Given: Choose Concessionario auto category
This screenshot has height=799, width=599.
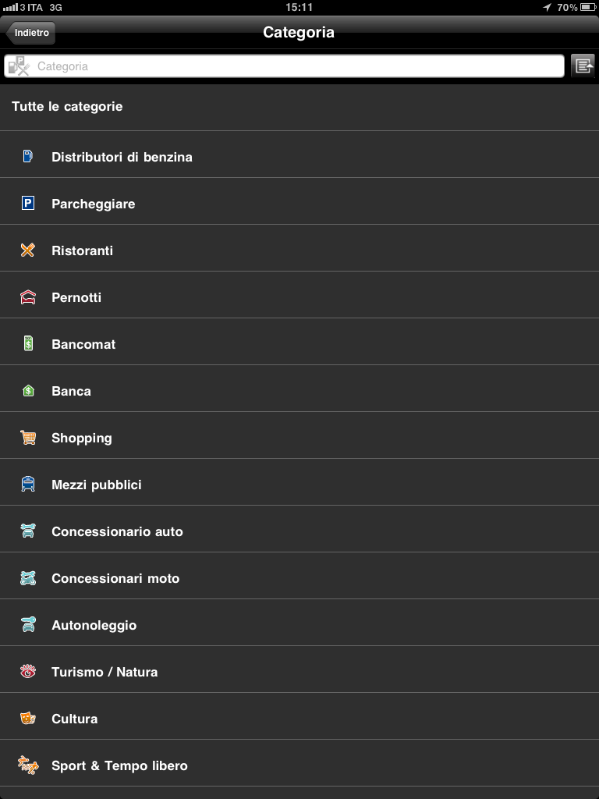Looking at the screenshot, I should [x=299, y=531].
